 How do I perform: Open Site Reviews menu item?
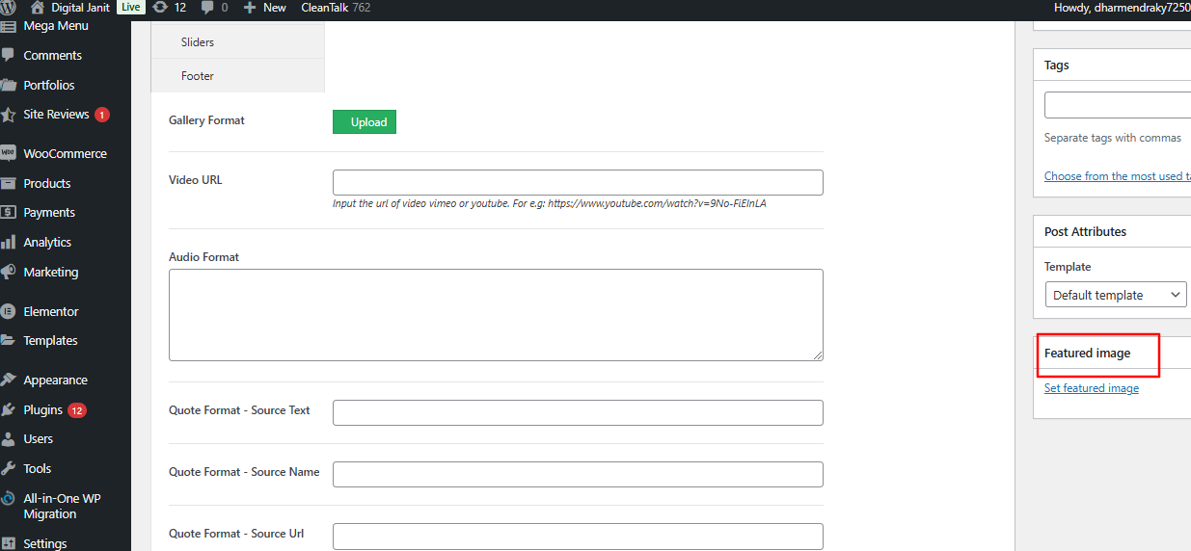56,114
